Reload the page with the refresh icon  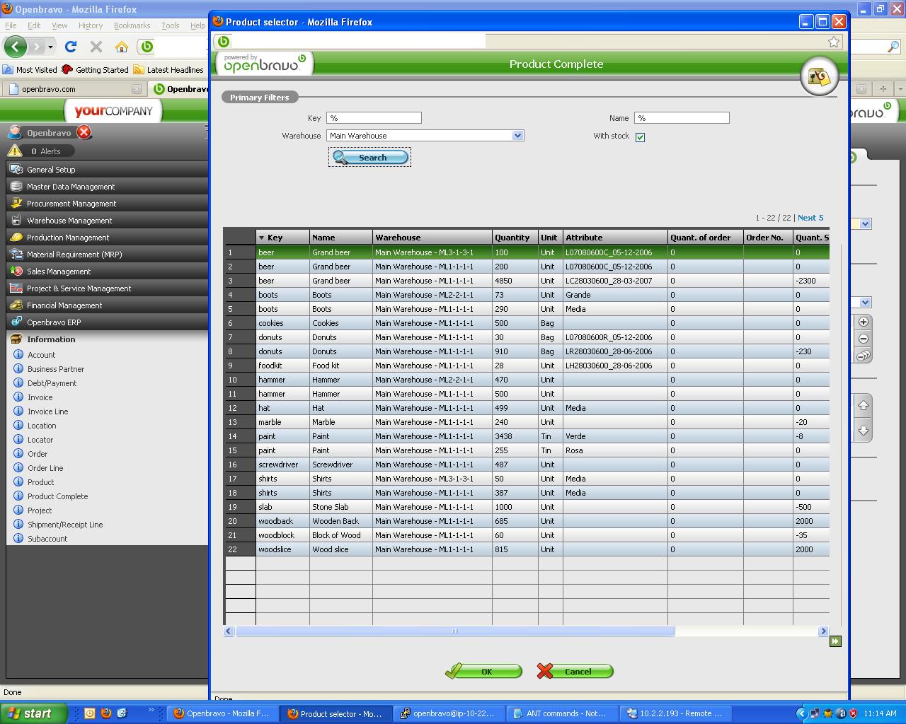pyautogui.click(x=70, y=47)
